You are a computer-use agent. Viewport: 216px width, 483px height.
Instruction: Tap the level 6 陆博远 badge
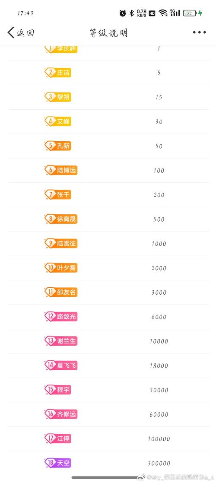click(x=61, y=170)
